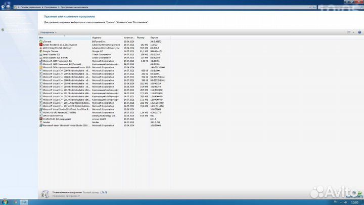The width and height of the screenshot is (364, 205).
Task: Click the WinRAR 6.11 program icon
Action: [x=40, y=118]
